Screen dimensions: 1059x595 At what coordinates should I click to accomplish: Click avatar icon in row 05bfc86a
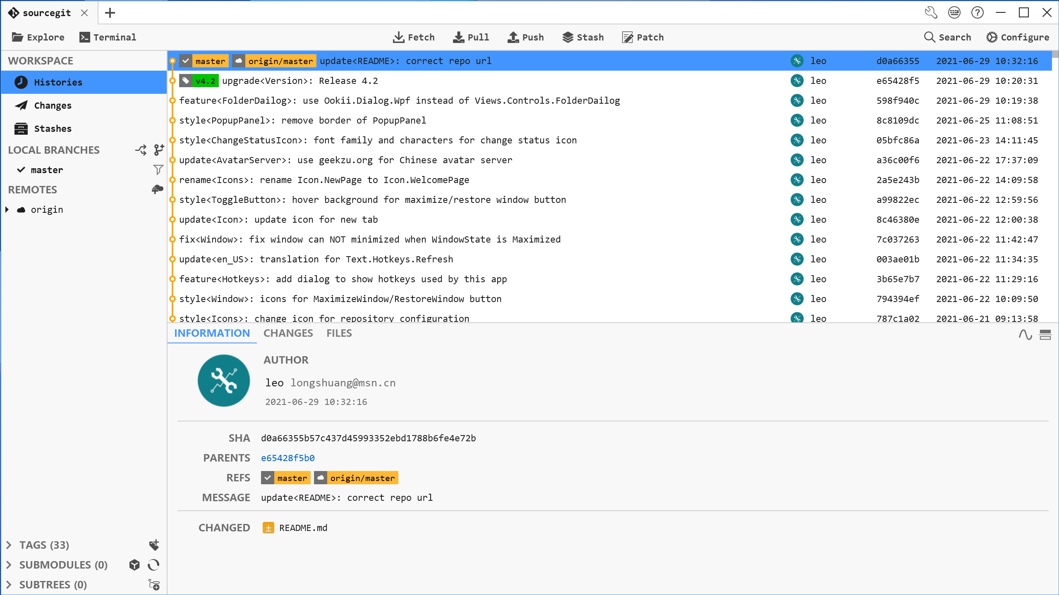[797, 140]
